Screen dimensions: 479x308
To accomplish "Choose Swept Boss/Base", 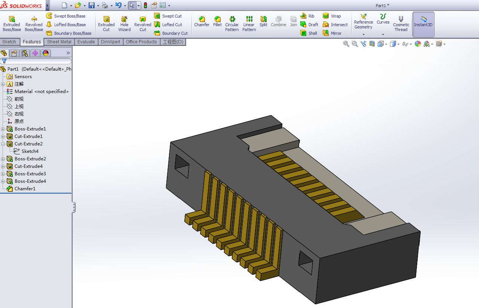I will pyautogui.click(x=66, y=16).
